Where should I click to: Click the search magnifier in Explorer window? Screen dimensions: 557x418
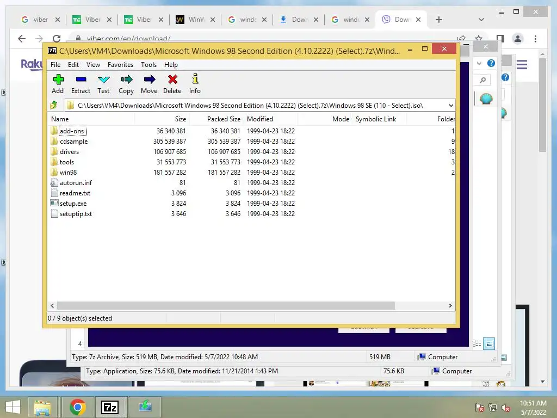point(482,81)
